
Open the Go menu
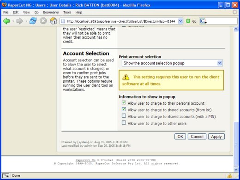click(36, 12)
